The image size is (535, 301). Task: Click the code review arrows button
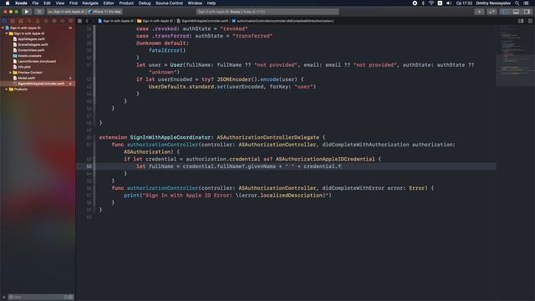coord(492,12)
